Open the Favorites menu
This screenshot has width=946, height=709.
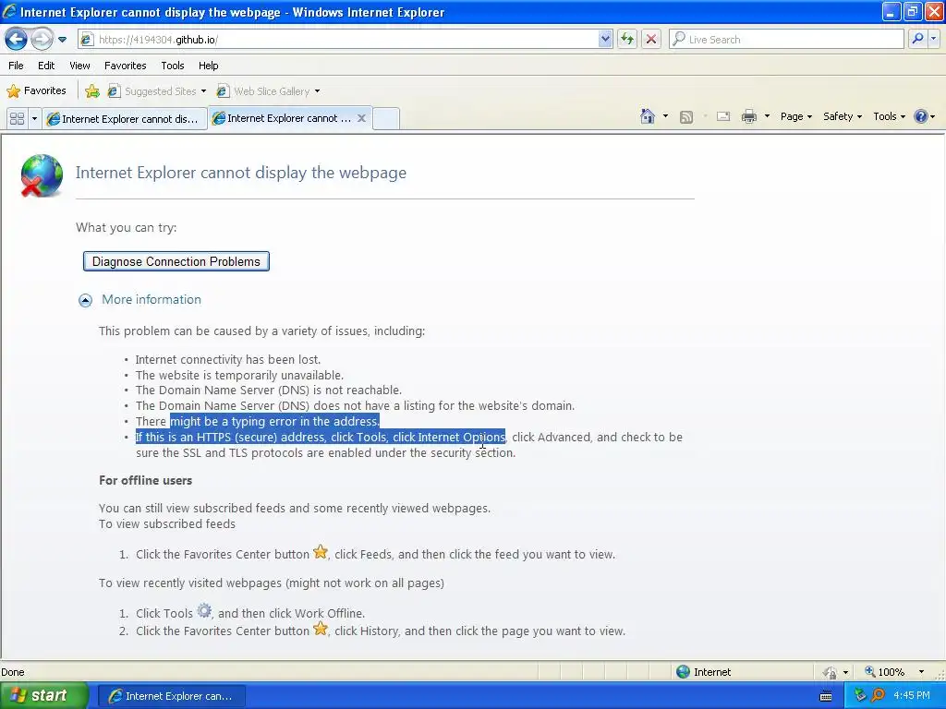(125, 66)
